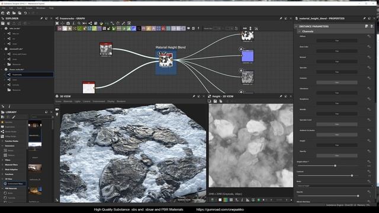Image resolution: width=379 pixels, height=213 pixels.
Task: Adjust the Height offset slider handle
Action: coord(335,166)
